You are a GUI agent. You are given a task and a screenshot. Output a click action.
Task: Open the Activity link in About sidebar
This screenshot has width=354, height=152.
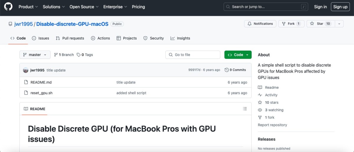tap(268, 95)
